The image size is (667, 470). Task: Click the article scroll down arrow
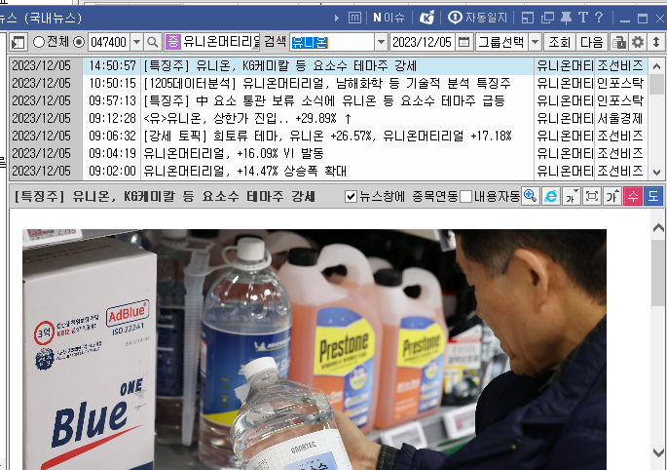coord(658,452)
